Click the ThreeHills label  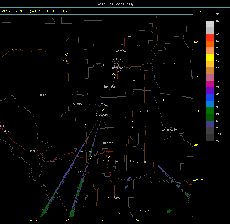[143, 111]
